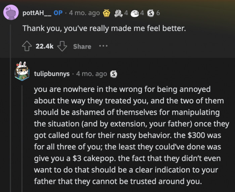Screen dimensions: 235x192
Task: Open the tulipbunnys username profile link
Action: [52, 74]
